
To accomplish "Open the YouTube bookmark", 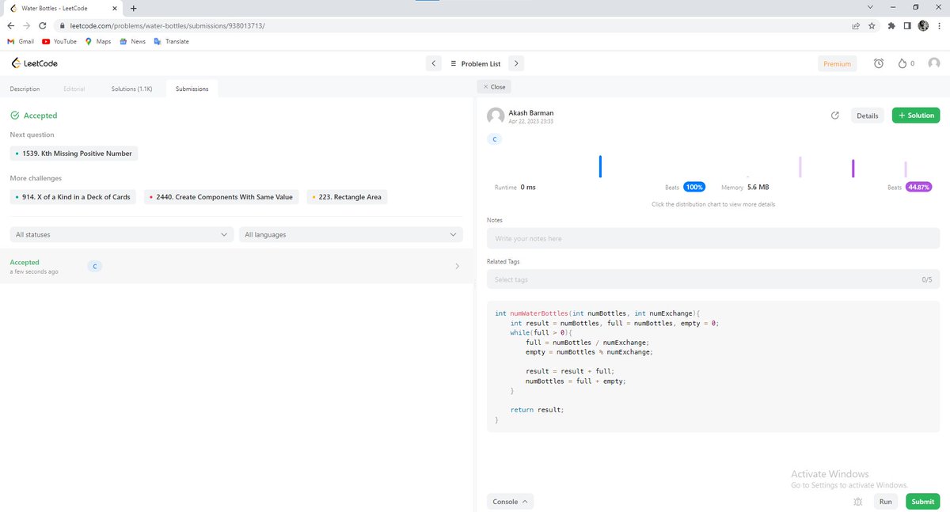I will [59, 41].
